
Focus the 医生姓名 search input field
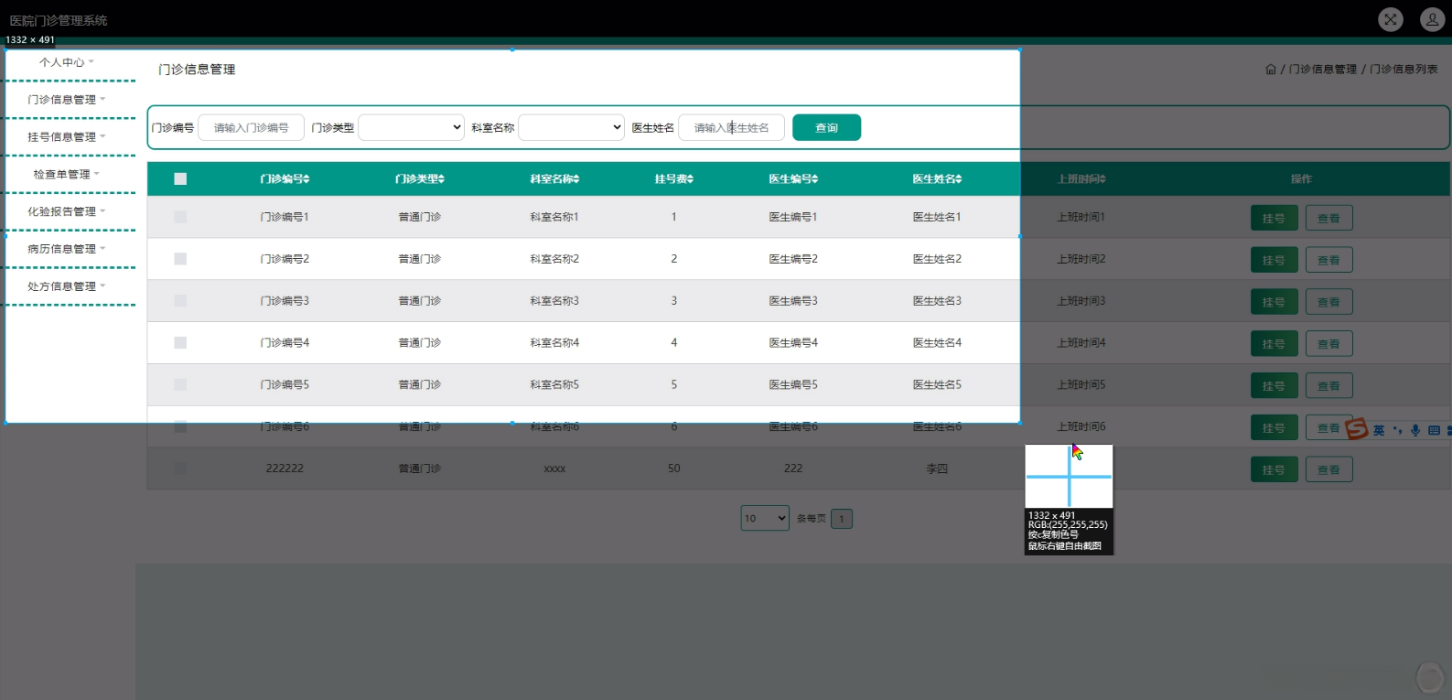click(x=732, y=128)
